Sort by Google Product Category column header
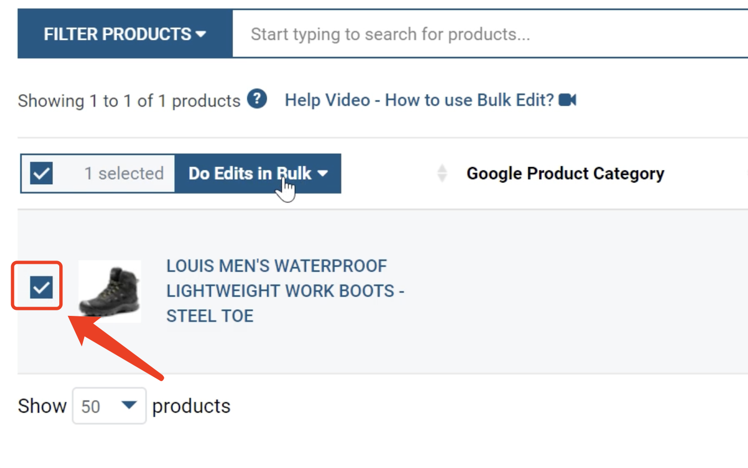Image resolution: width=748 pixels, height=468 pixels. (565, 174)
